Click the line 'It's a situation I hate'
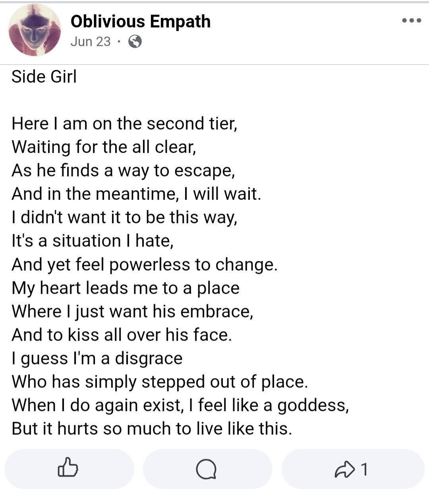429x492 pixels. tap(93, 241)
